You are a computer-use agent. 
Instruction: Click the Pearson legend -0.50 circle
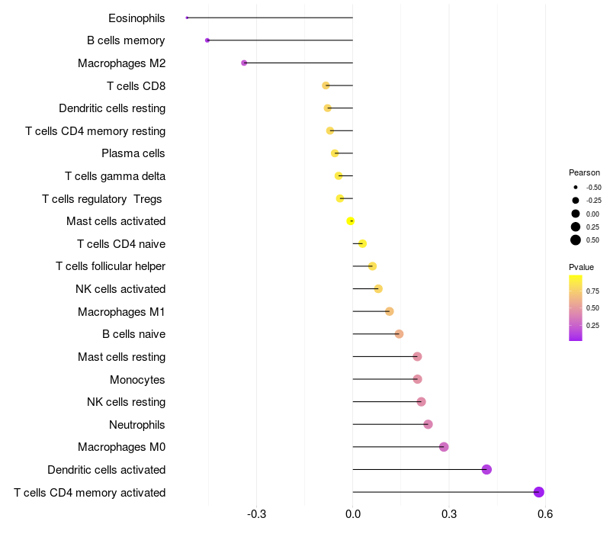pyautogui.click(x=576, y=187)
